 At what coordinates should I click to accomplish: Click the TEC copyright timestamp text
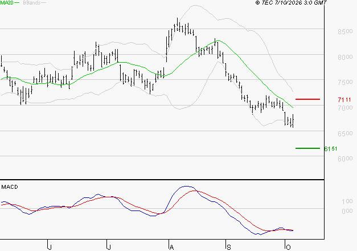[x=291, y=3]
